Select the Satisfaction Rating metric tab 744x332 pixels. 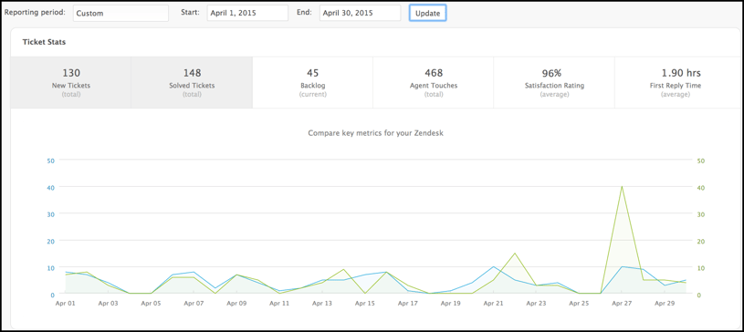[554, 82]
